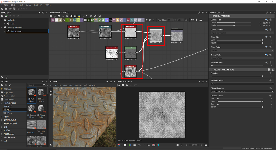
Task: Click the text node 'A' icon
Action: [x=121, y=20]
